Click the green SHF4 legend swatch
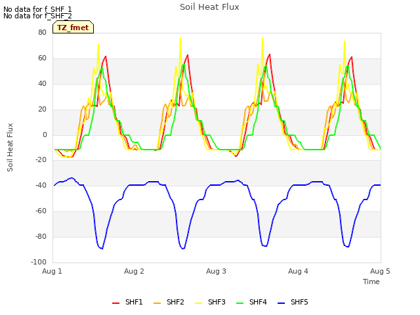Image resolution: width=420 pixels, height=315 pixels. point(240,303)
